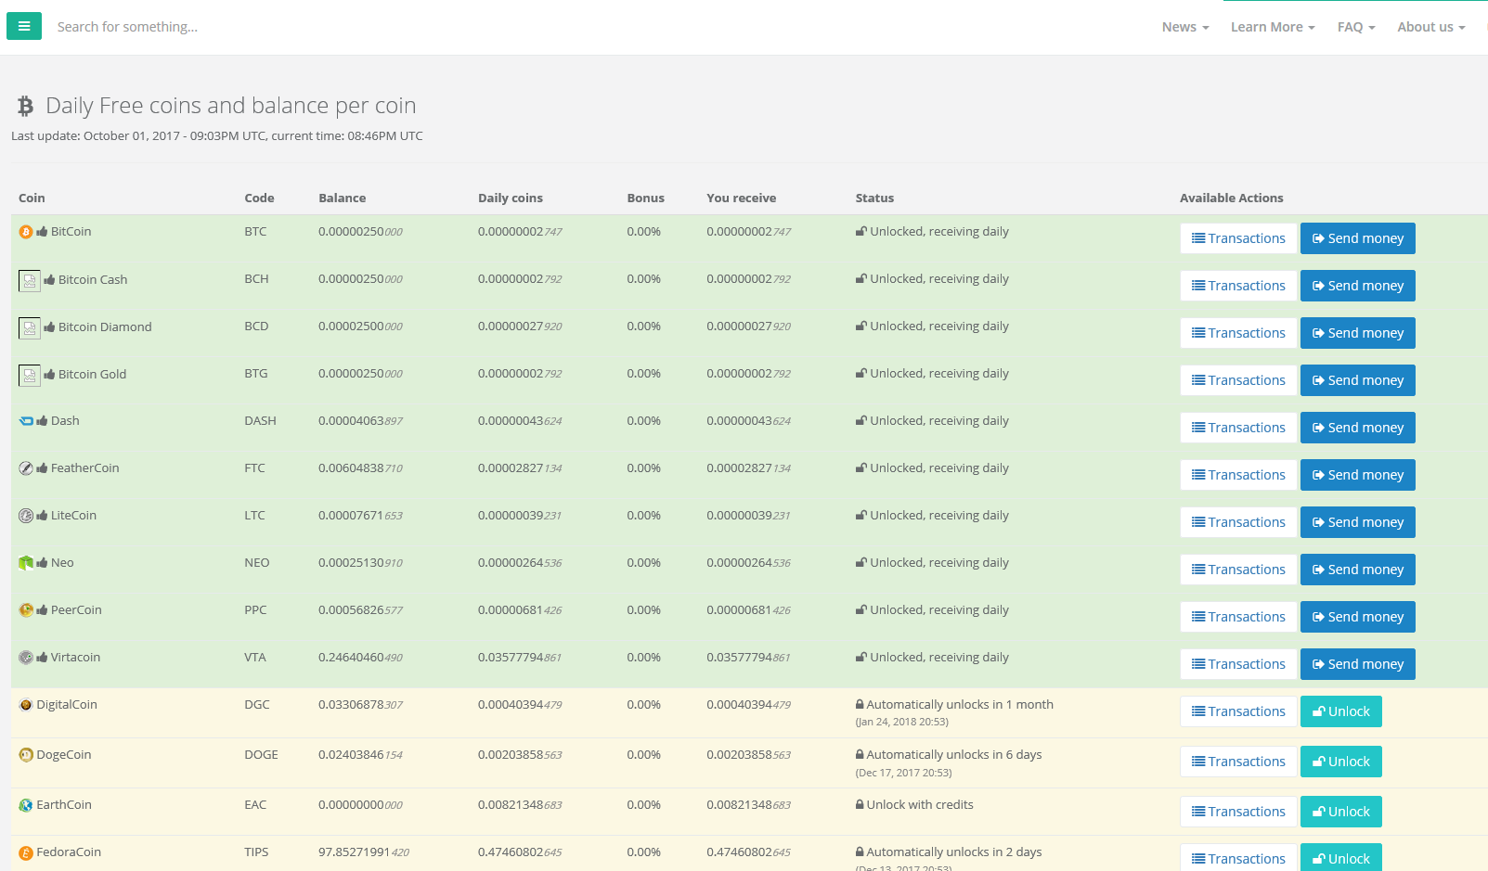Open Transactions for Neo

coord(1238,570)
